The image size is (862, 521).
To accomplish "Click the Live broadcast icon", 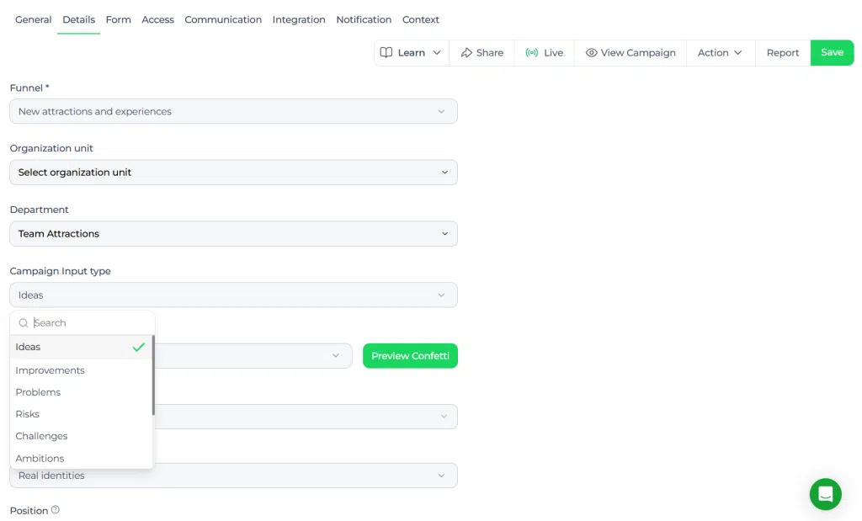I will pyautogui.click(x=532, y=53).
